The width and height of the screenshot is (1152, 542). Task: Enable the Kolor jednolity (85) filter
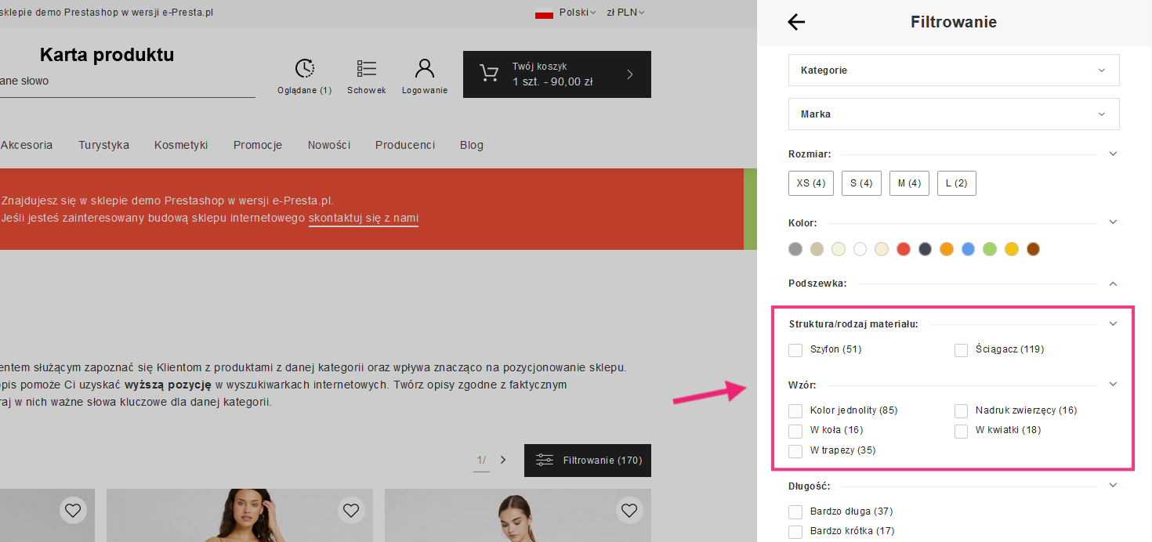point(795,411)
